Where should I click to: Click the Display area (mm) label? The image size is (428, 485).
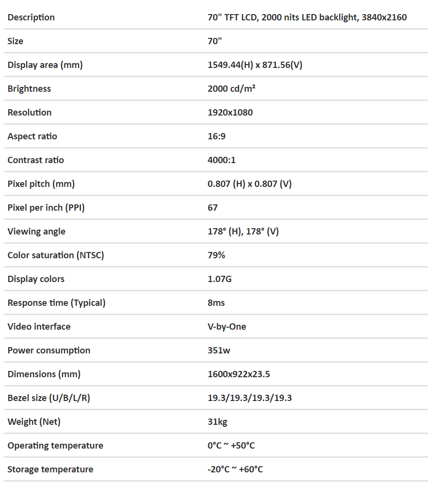[x=45, y=65]
